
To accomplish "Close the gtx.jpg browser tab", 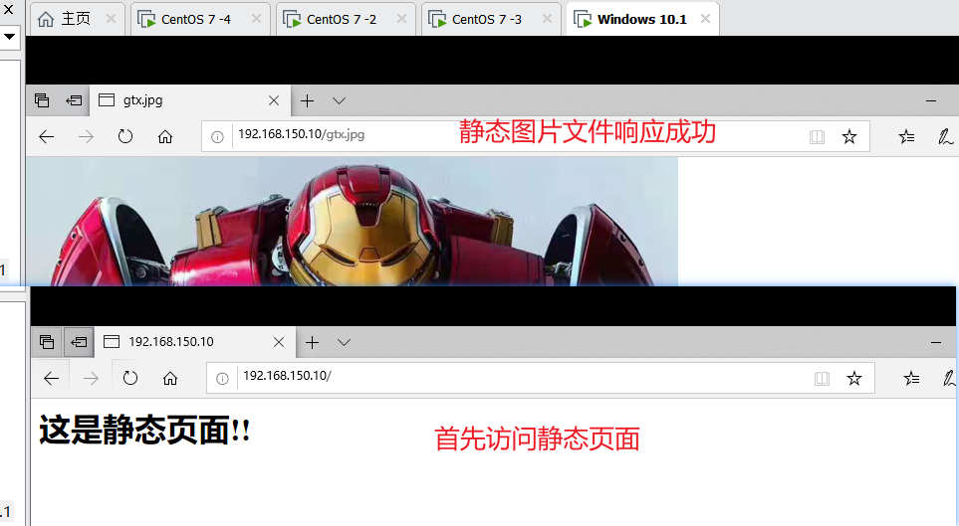I will coord(274,100).
